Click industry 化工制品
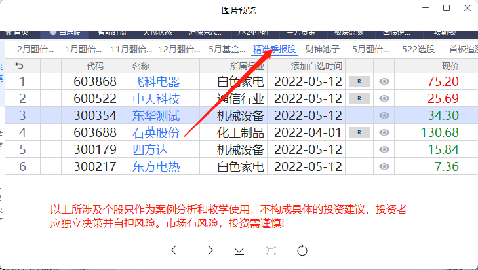 click(x=241, y=133)
